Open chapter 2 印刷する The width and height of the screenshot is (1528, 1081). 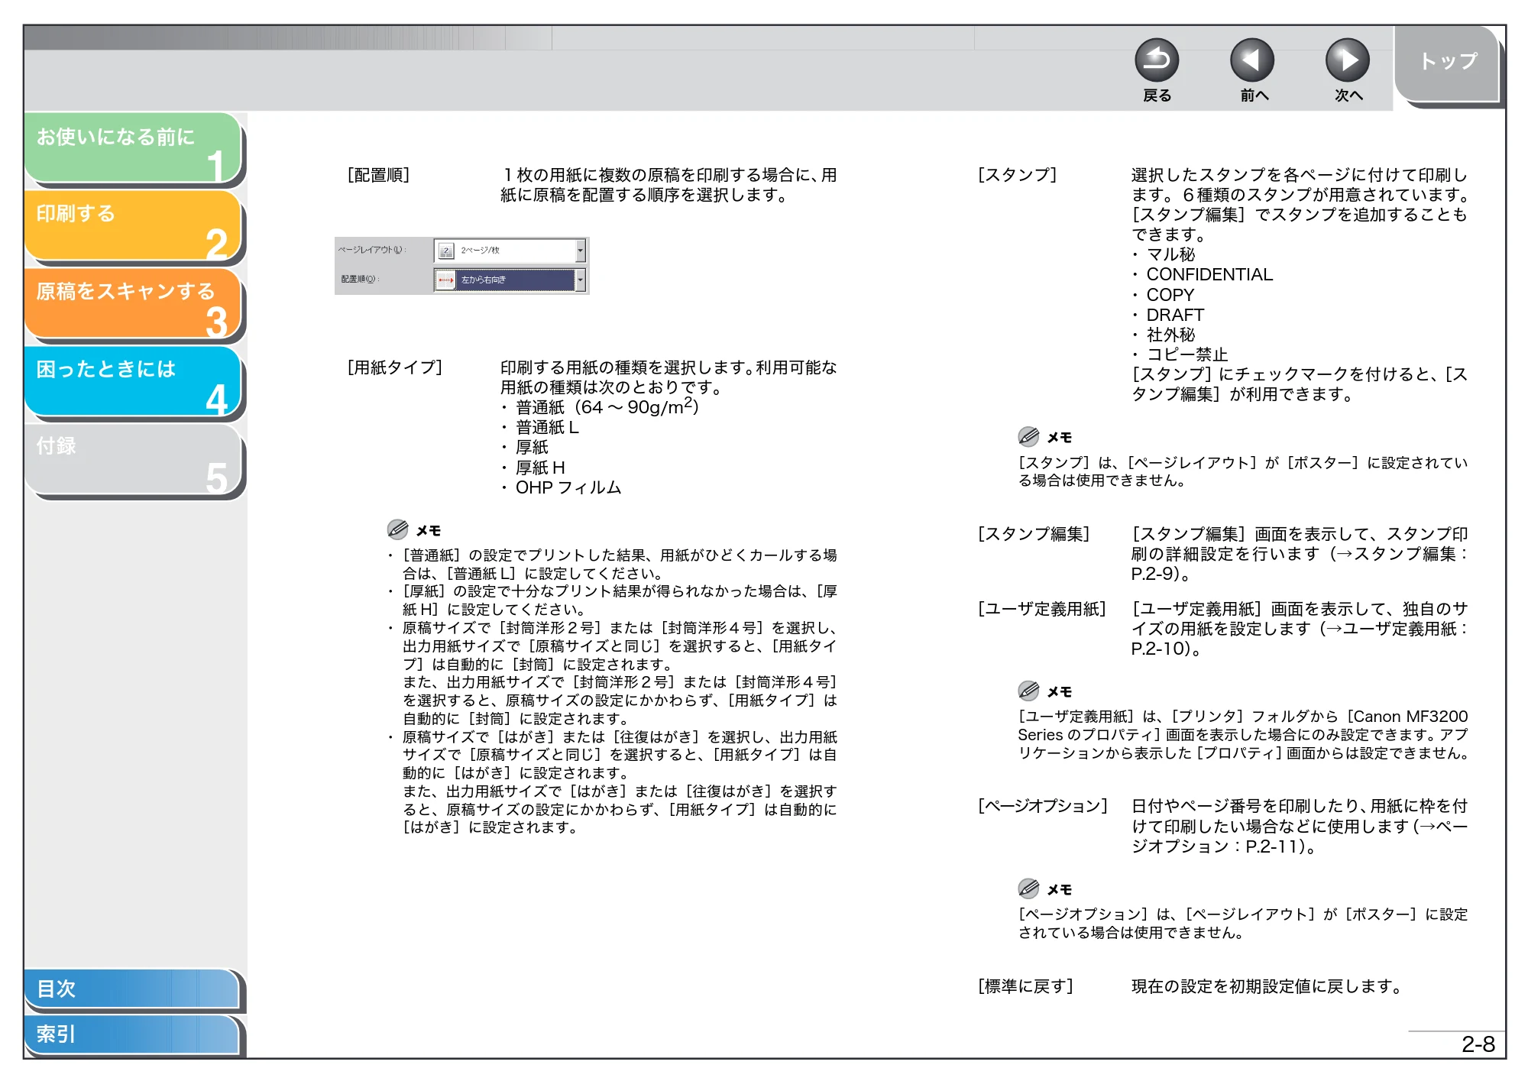(133, 225)
